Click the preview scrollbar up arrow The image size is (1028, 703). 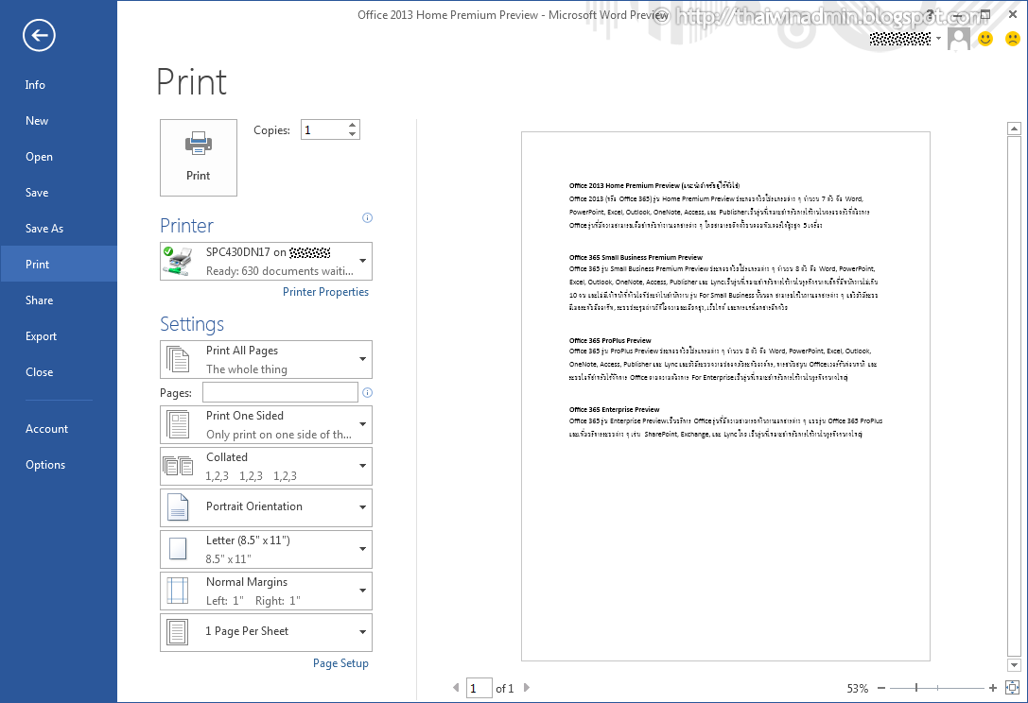coord(1014,129)
